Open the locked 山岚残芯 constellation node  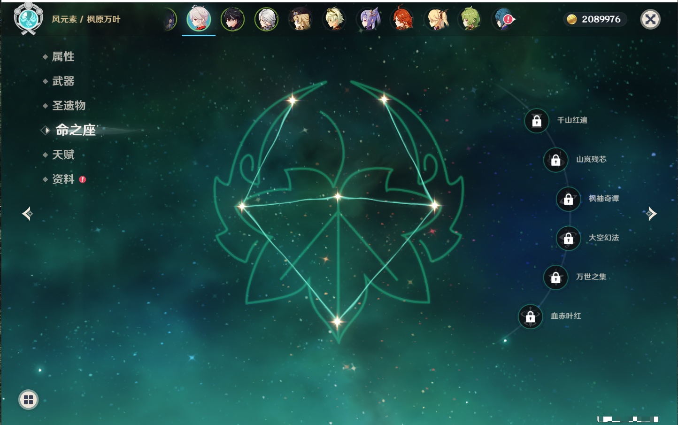(x=556, y=160)
